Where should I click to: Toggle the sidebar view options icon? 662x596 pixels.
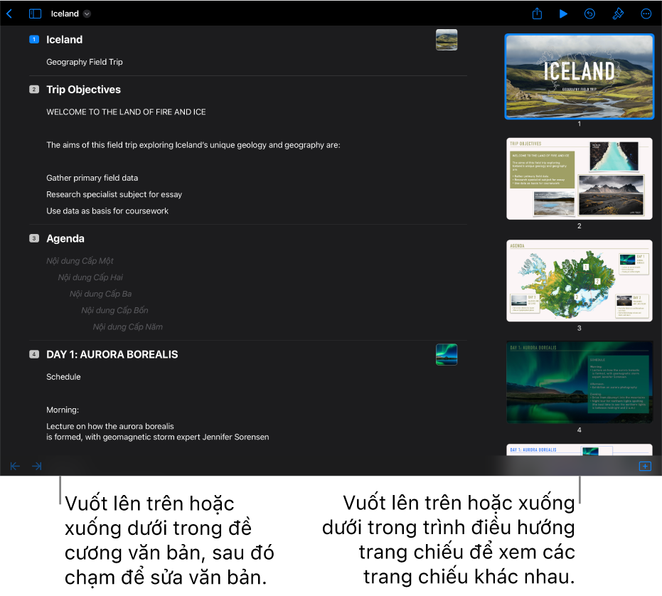[x=35, y=14]
